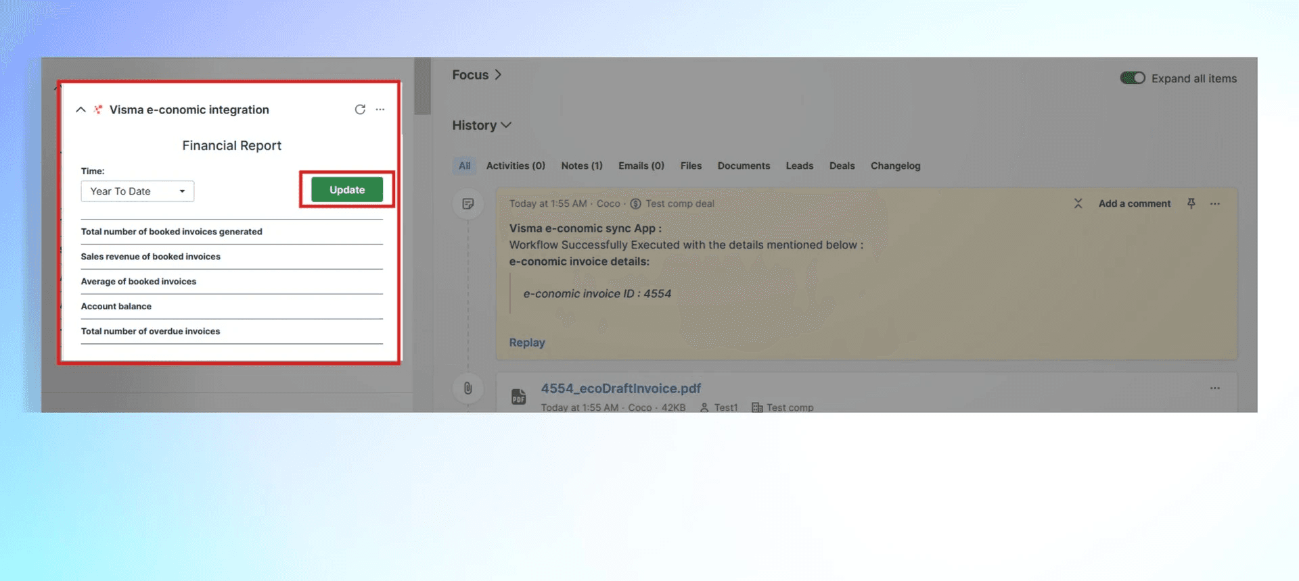
Task: Switch to the Documents tab
Action: (744, 166)
